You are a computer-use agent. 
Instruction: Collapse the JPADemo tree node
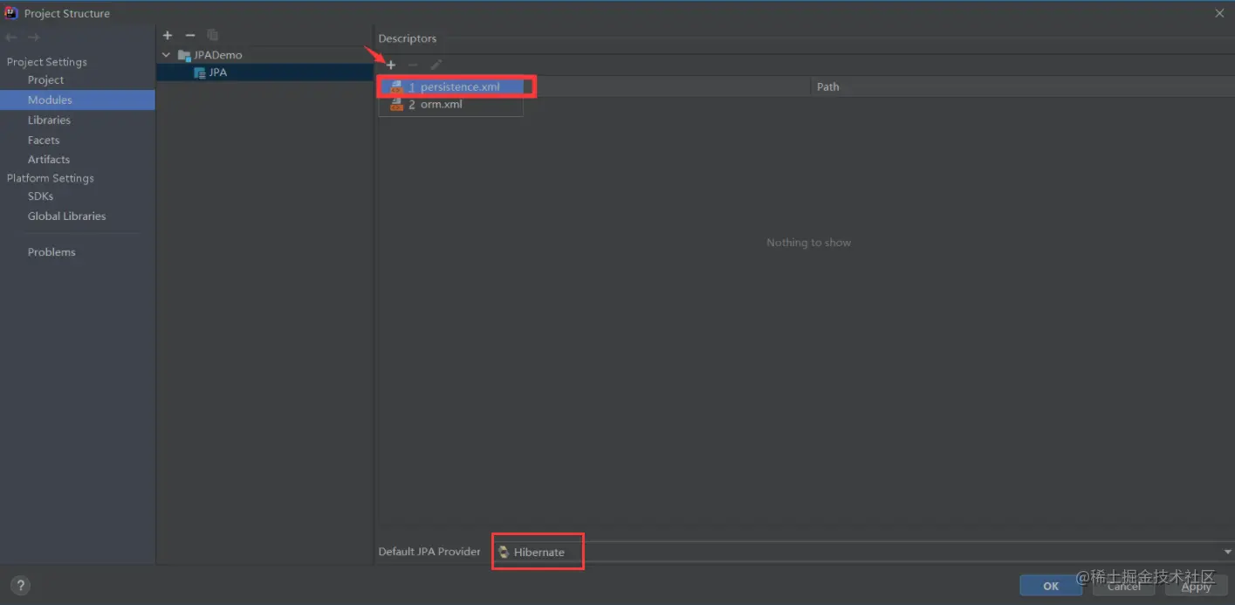(167, 55)
